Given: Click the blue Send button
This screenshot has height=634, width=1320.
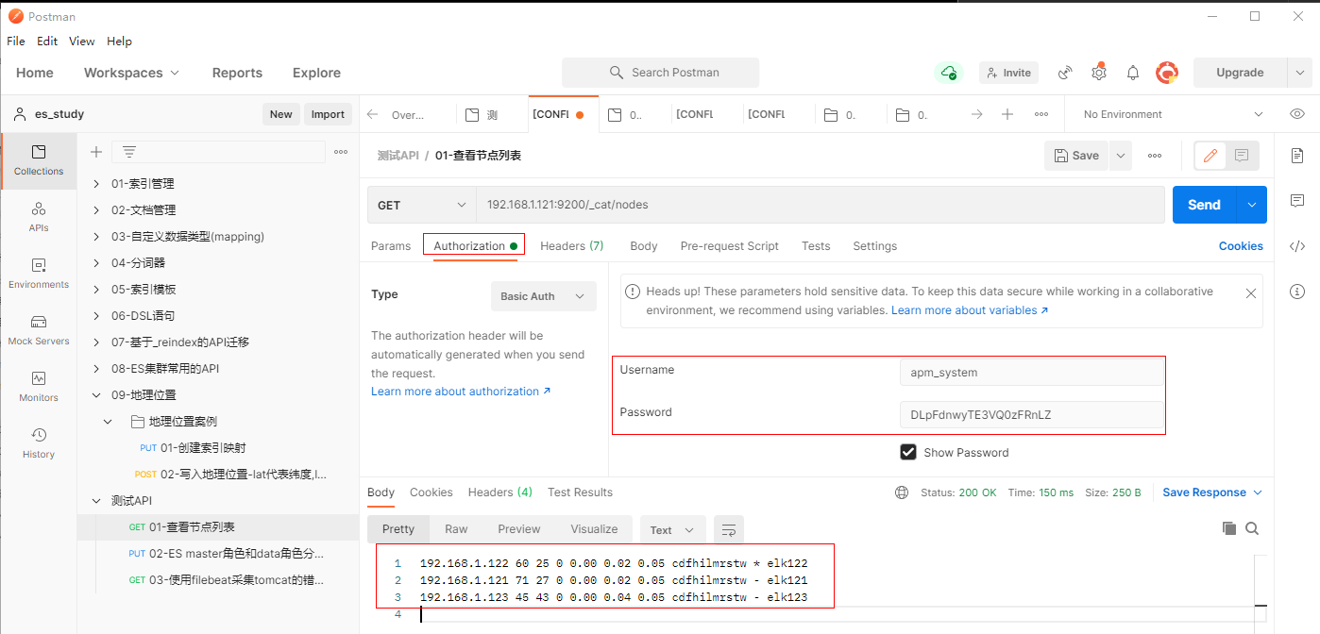Looking at the screenshot, I should (x=1204, y=205).
